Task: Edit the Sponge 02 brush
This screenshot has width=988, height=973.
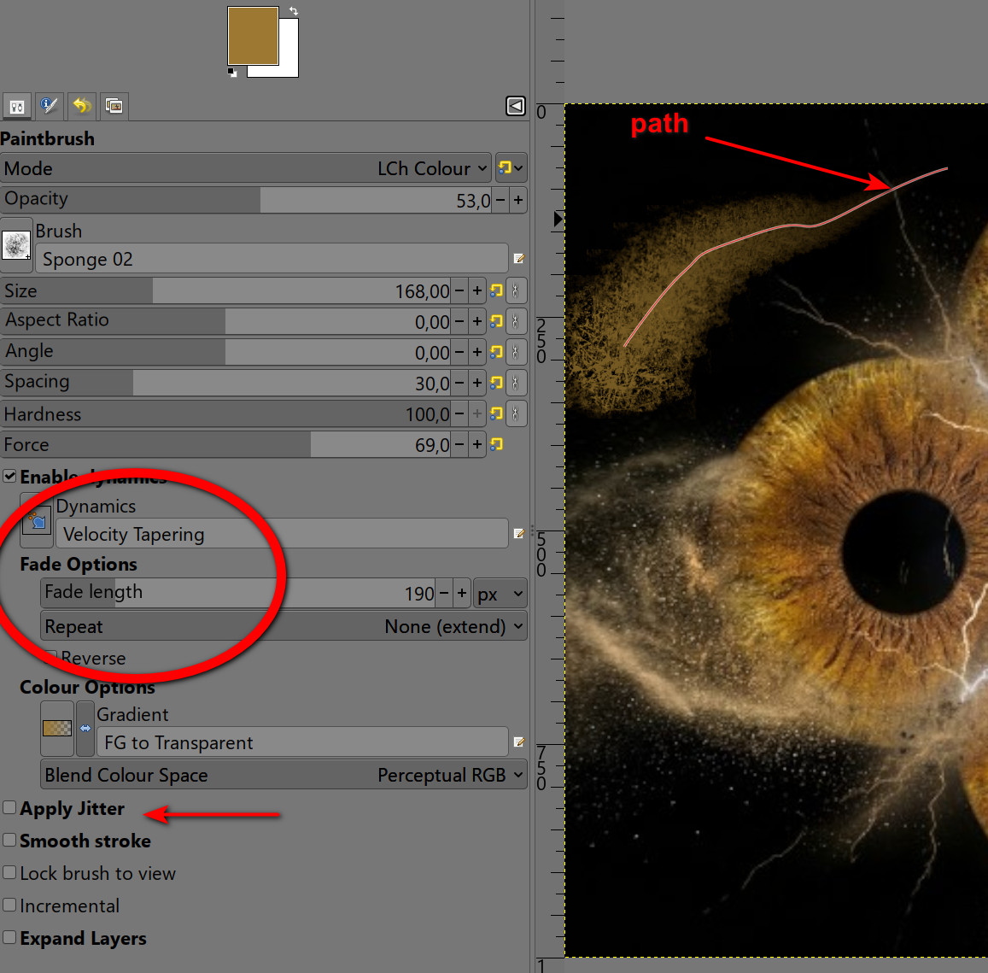Action: pos(518,259)
